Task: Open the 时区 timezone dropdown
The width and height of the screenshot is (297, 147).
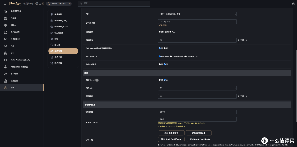Action: (197, 14)
